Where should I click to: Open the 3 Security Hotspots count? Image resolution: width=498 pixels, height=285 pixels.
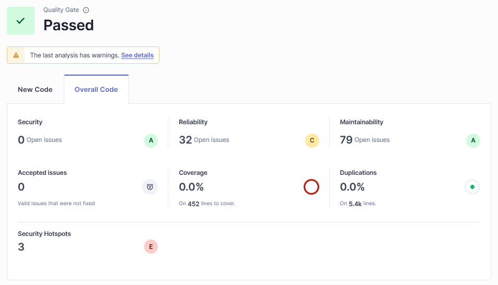coord(21,247)
